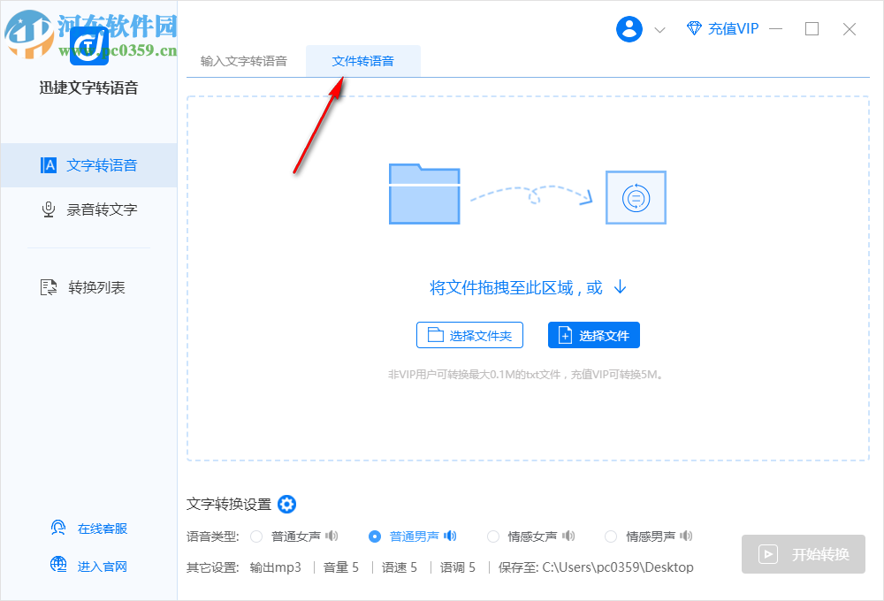
Task: Adjust the 音量 5 volume setting
Action: coord(340,567)
